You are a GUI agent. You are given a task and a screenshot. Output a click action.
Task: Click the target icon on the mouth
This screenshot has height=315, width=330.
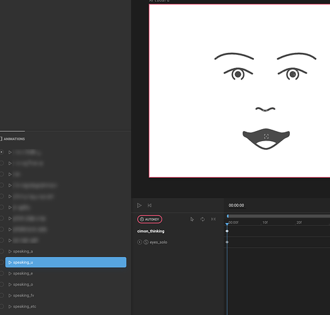267,136
